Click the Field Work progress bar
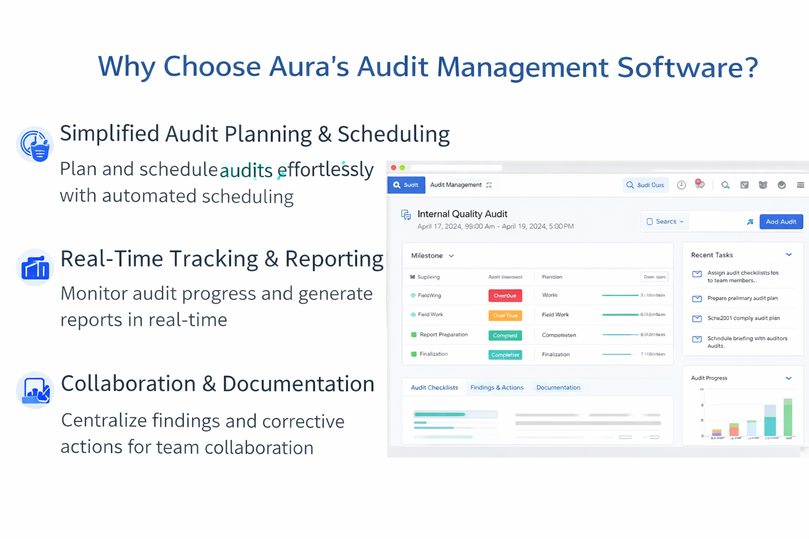Screen dimensions: 809x539 tap(620, 315)
